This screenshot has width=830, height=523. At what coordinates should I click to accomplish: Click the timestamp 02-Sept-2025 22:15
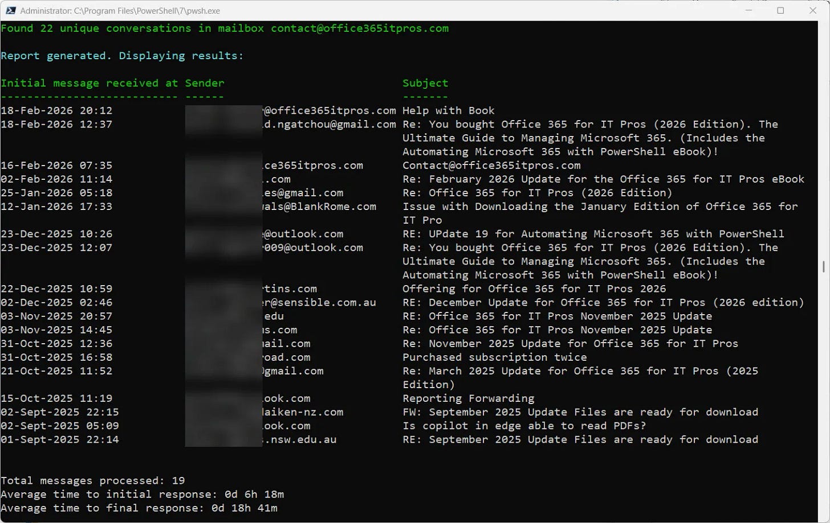pos(60,412)
